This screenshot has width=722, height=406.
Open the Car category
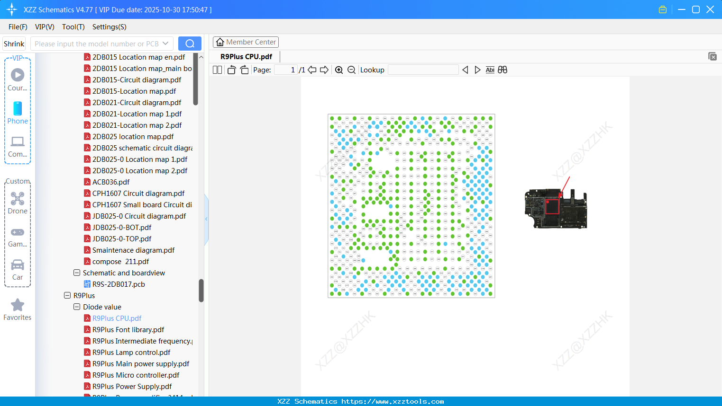tap(18, 270)
